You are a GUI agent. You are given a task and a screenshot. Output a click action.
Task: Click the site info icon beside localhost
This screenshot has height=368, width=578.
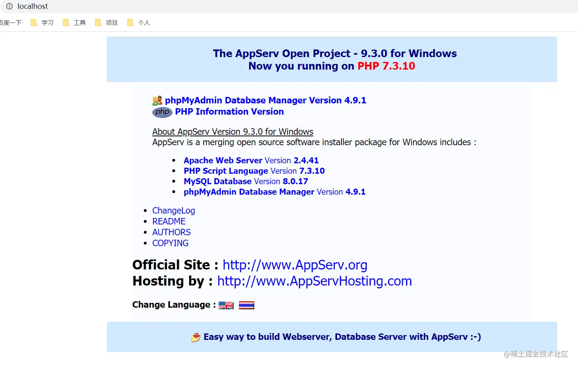pyautogui.click(x=9, y=6)
